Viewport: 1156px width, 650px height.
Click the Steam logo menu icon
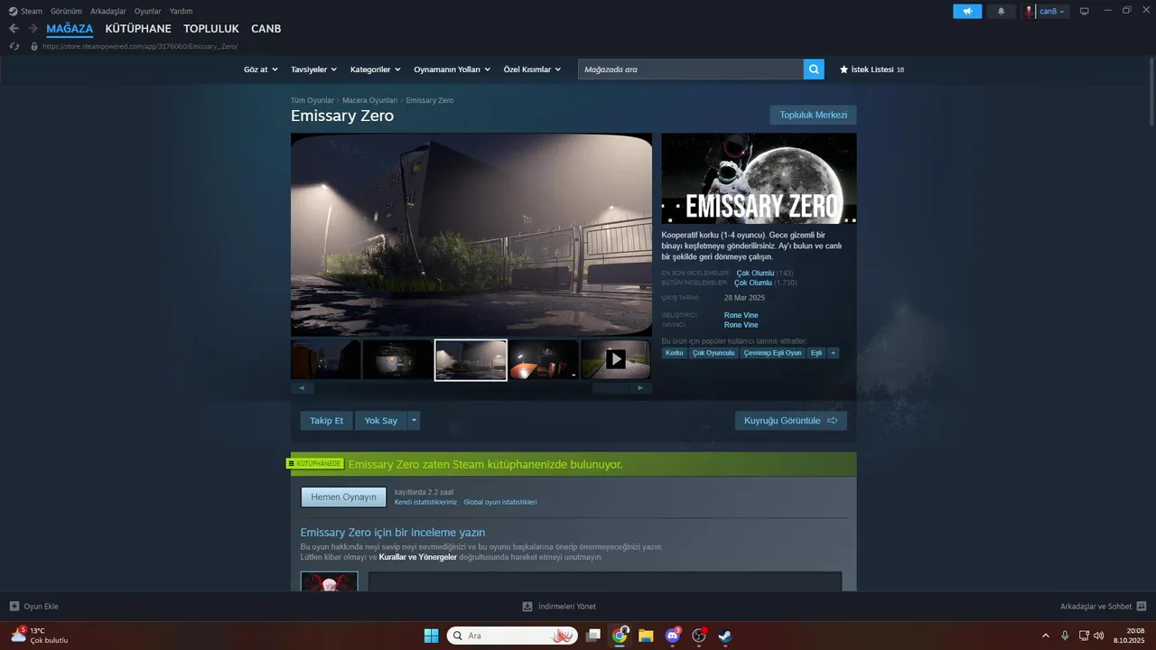coord(13,11)
